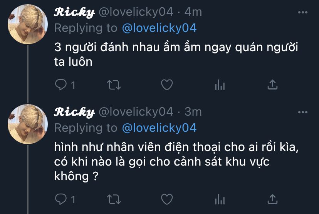The width and height of the screenshot is (319, 214).
Task: Click the @lovelicky04 reply link in first tweet
Action: pyautogui.click(x=159, y=28)
